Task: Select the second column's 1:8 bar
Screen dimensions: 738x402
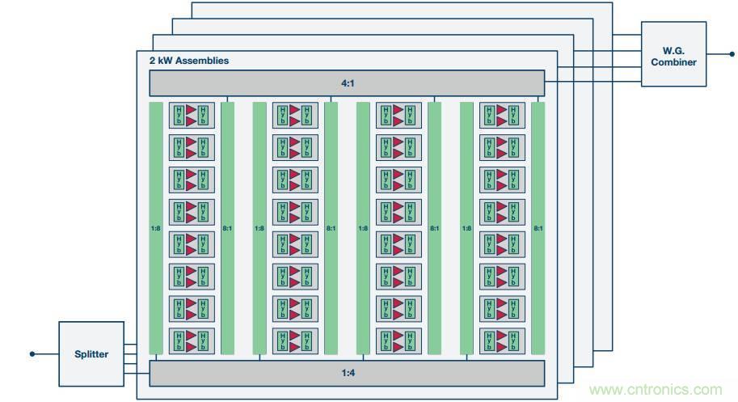Action: click(259, 228)
